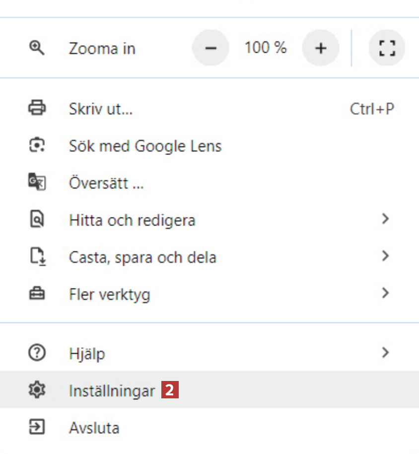
Task: Open Inställningar from the menu
Action: 112,391
